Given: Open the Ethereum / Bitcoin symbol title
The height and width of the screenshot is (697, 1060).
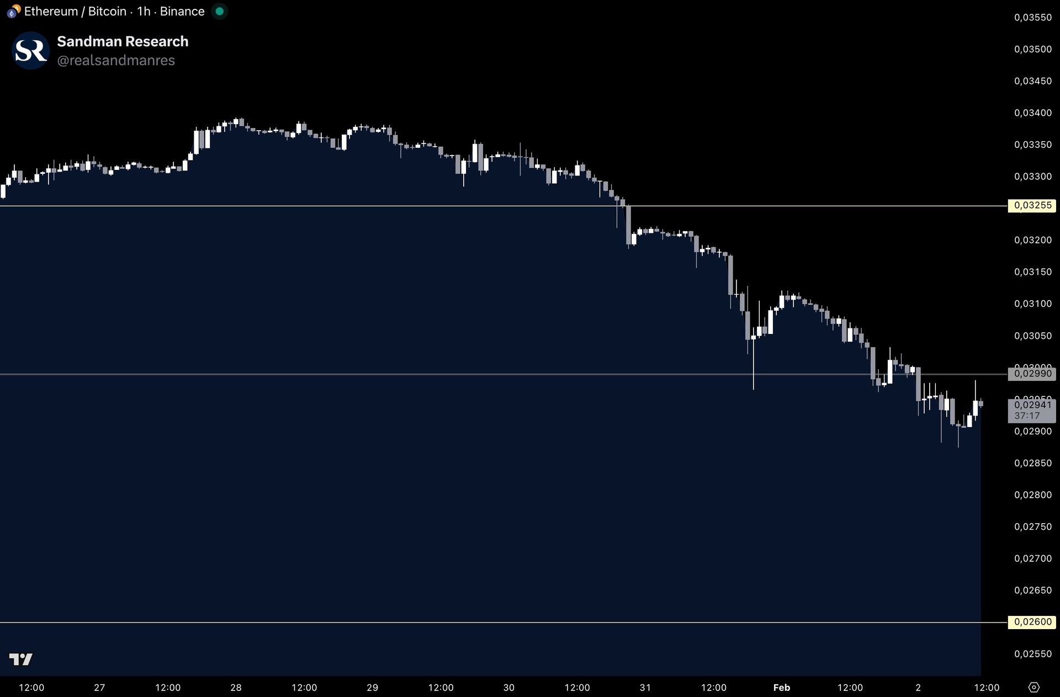Looking at the screenshot, I should (75, 11).
